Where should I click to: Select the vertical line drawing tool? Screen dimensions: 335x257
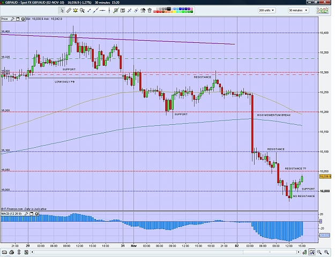click(x=109, y=10)
